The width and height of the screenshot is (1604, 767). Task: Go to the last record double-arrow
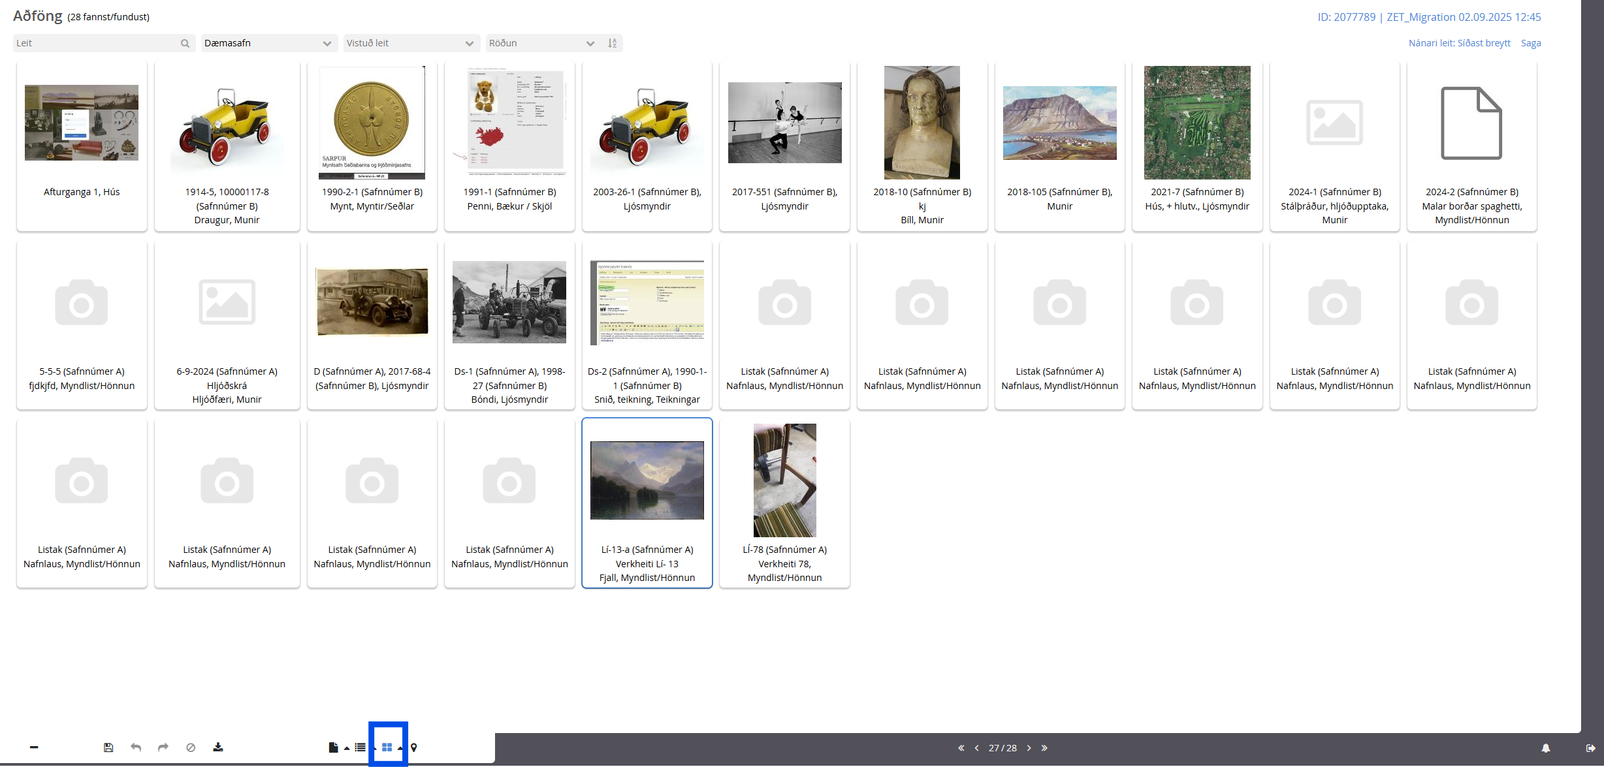[1044, 748]
